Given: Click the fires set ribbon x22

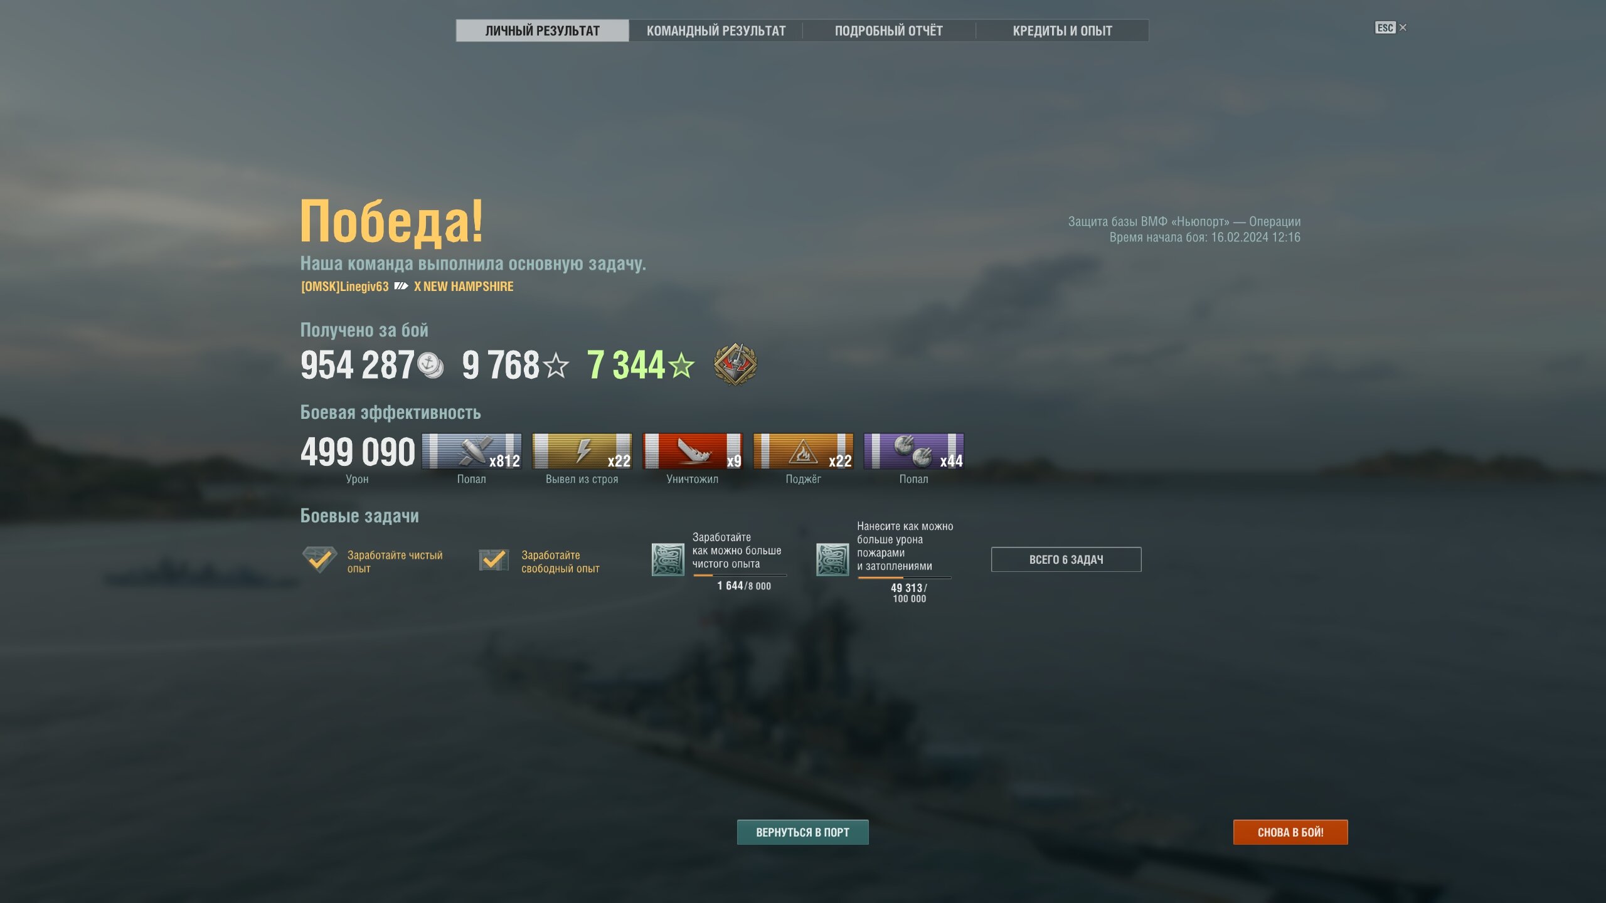Looking at the screenshot, I should (x=803, y=451).
